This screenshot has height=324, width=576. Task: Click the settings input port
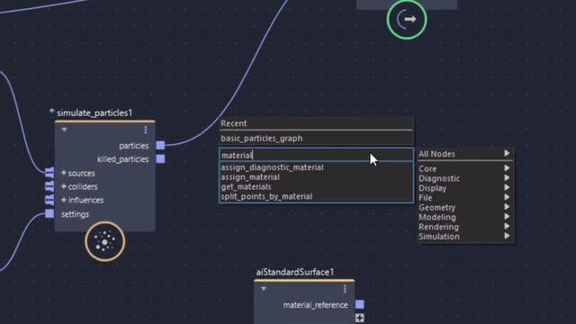[49, 214]
